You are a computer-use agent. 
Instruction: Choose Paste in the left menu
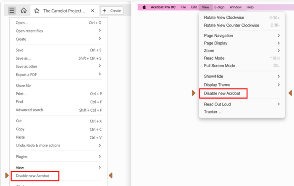(x=58, y=137)
